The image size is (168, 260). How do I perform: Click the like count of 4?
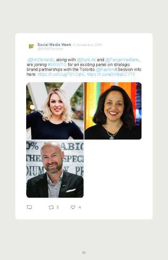pyautogui.click(x=79, y=207)
